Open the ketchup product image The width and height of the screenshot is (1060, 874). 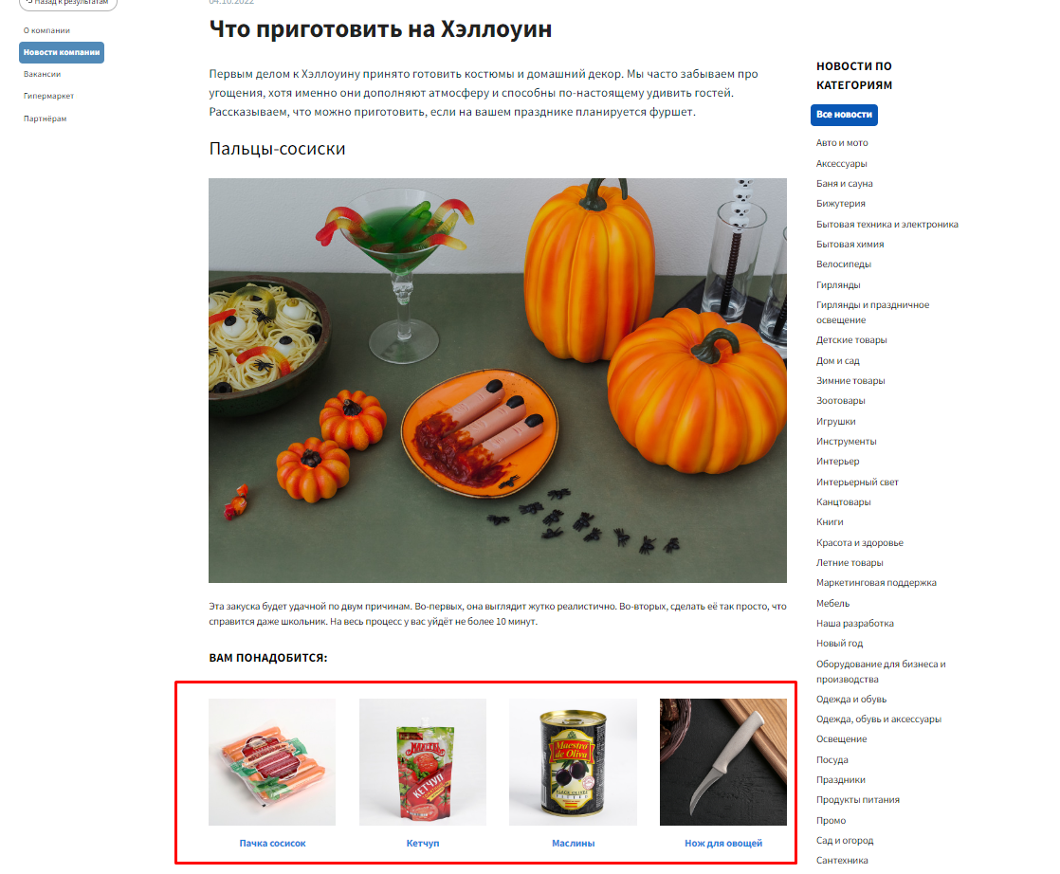point(423,762)
